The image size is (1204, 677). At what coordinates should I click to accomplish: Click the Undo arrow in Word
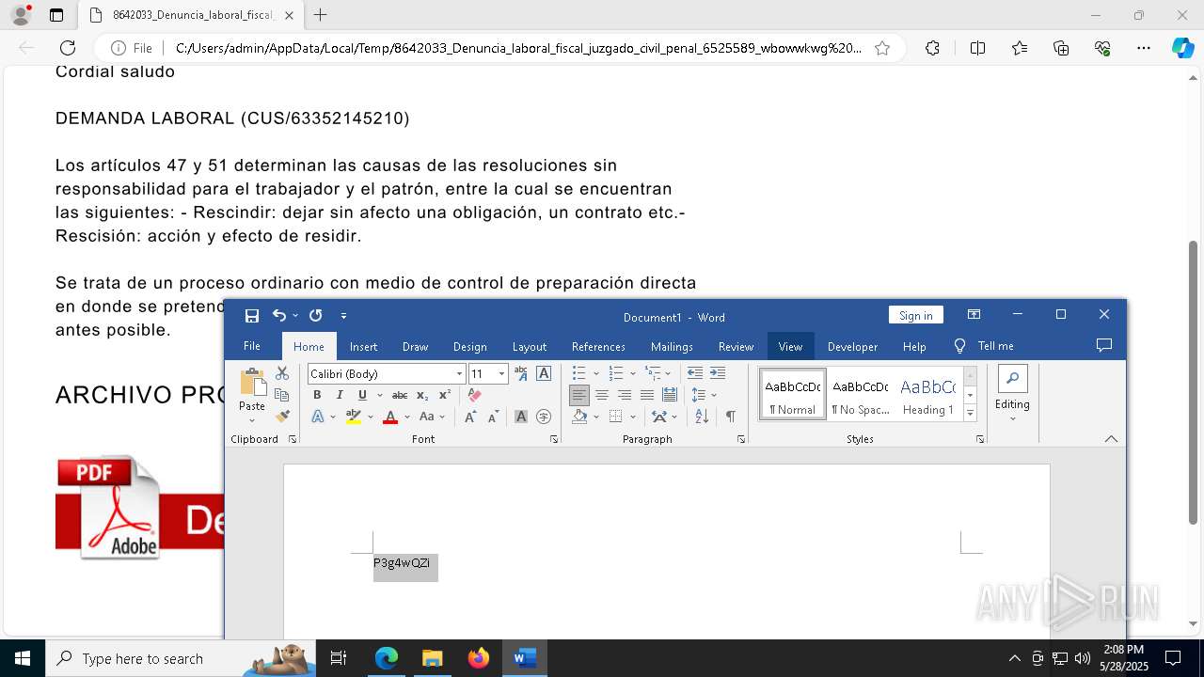click(x=279, y=316)
